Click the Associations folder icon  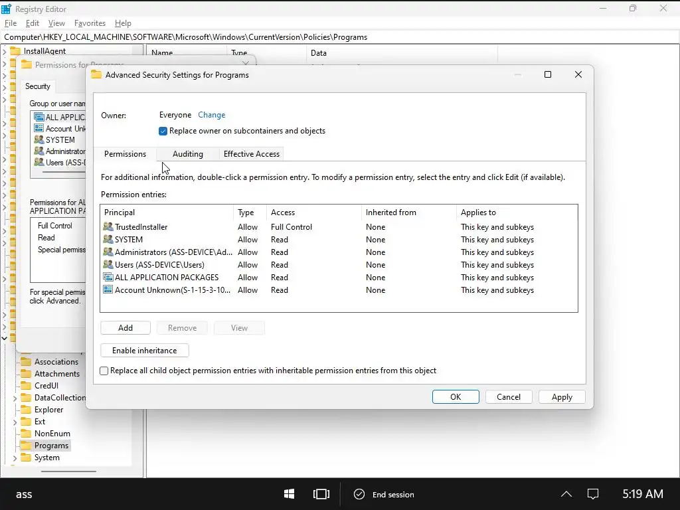click(x=26, y=362)
